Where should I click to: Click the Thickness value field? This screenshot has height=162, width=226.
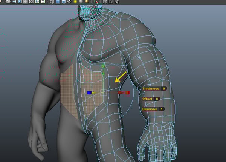(x=164, y=89)
